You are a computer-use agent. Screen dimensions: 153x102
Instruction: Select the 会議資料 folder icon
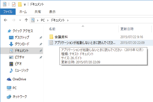(51, 37)
